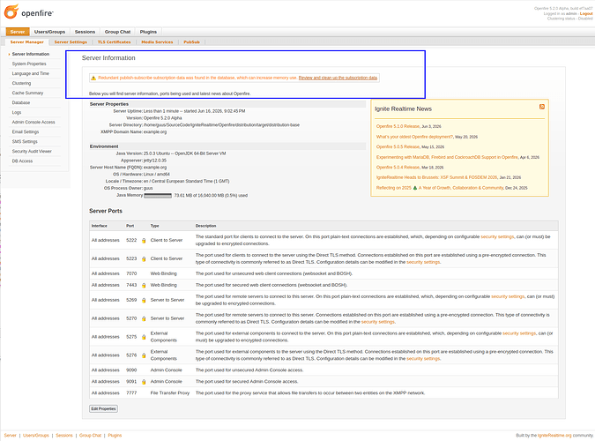Click the lock icon for port 5276
595x441 pixels.
tap(144, 355)
